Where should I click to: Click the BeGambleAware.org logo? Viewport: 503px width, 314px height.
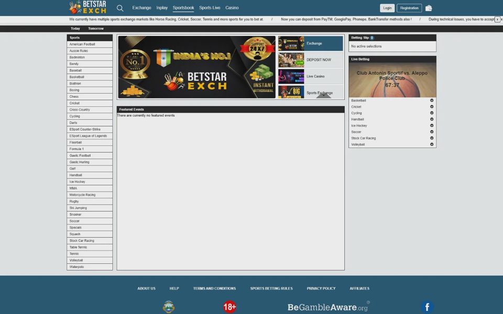coord(329,307)
